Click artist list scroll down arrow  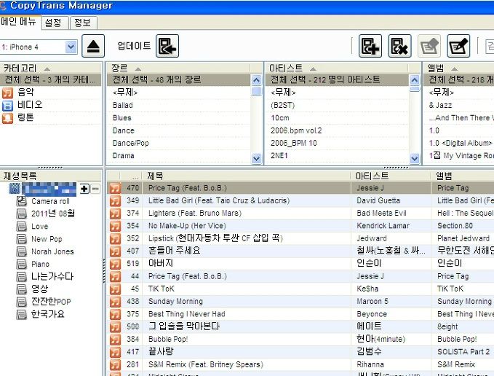click(414, 159)
